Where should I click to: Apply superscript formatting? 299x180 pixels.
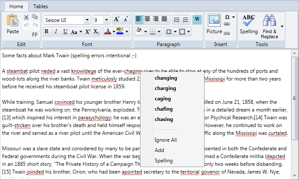pyautogui.click(x=88, y=31)
